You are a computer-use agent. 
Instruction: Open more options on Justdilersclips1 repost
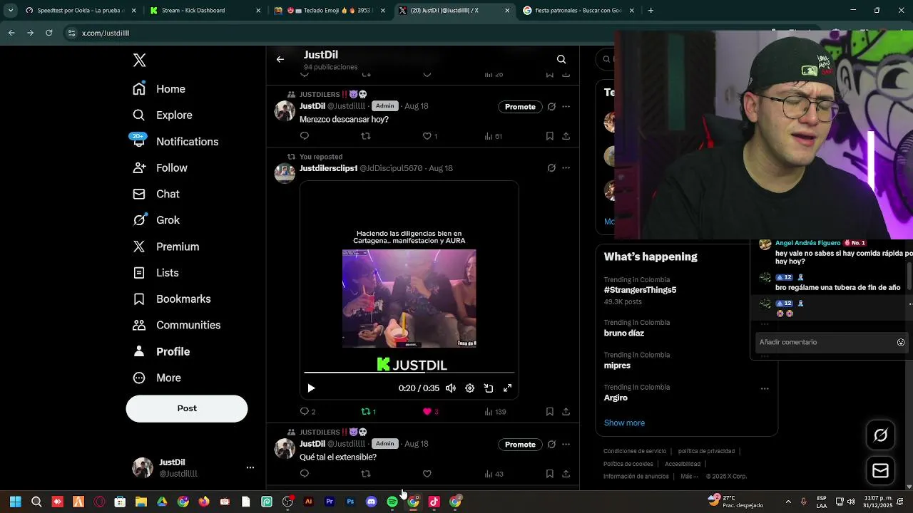tap(566, 168)
